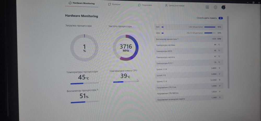Image resolution: width=261 pixels, height=121 pixels.
Task: Click the Частота процессора label
Action: 120,26
